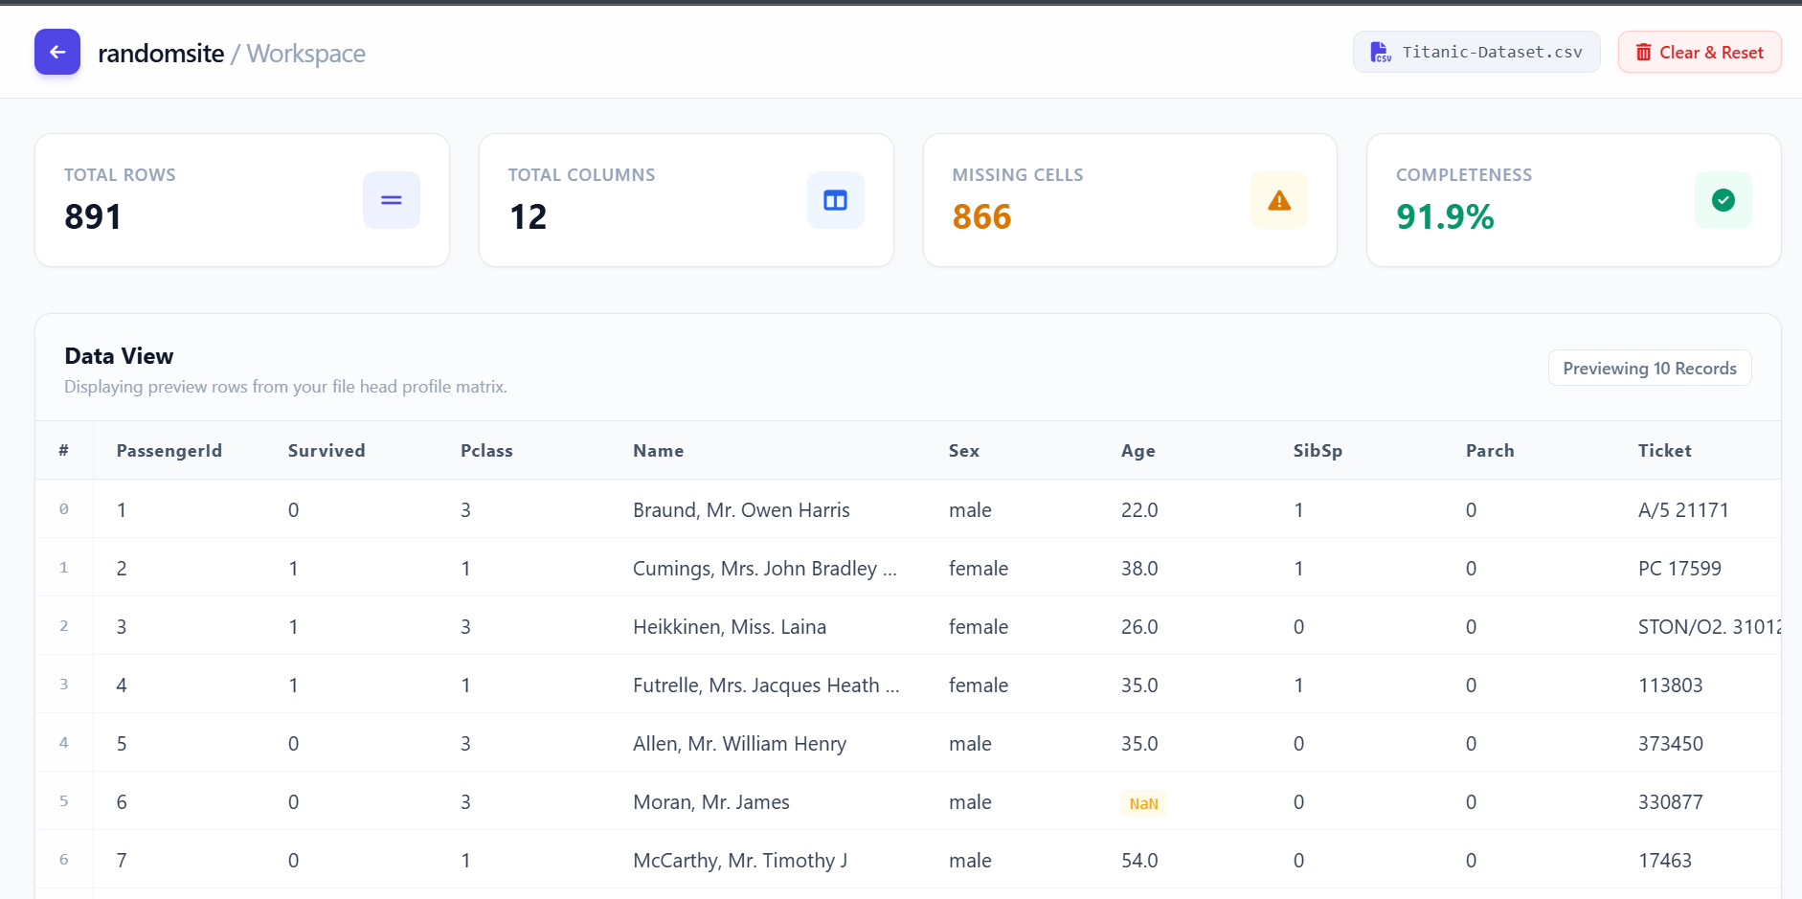This screenshot has width=1802, height=899.
Task: Click the Total Columns table icon
Action: coord(836,200)
